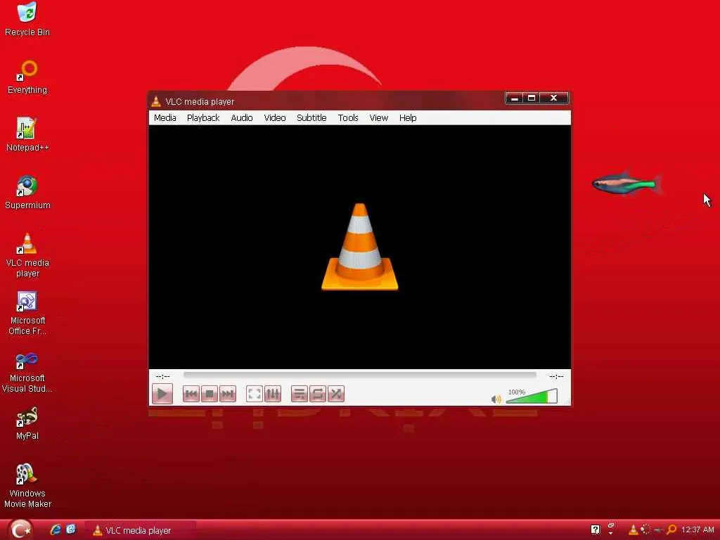
Task: Click the window switcher arrow in taskbar
Action: pos(611,529)
